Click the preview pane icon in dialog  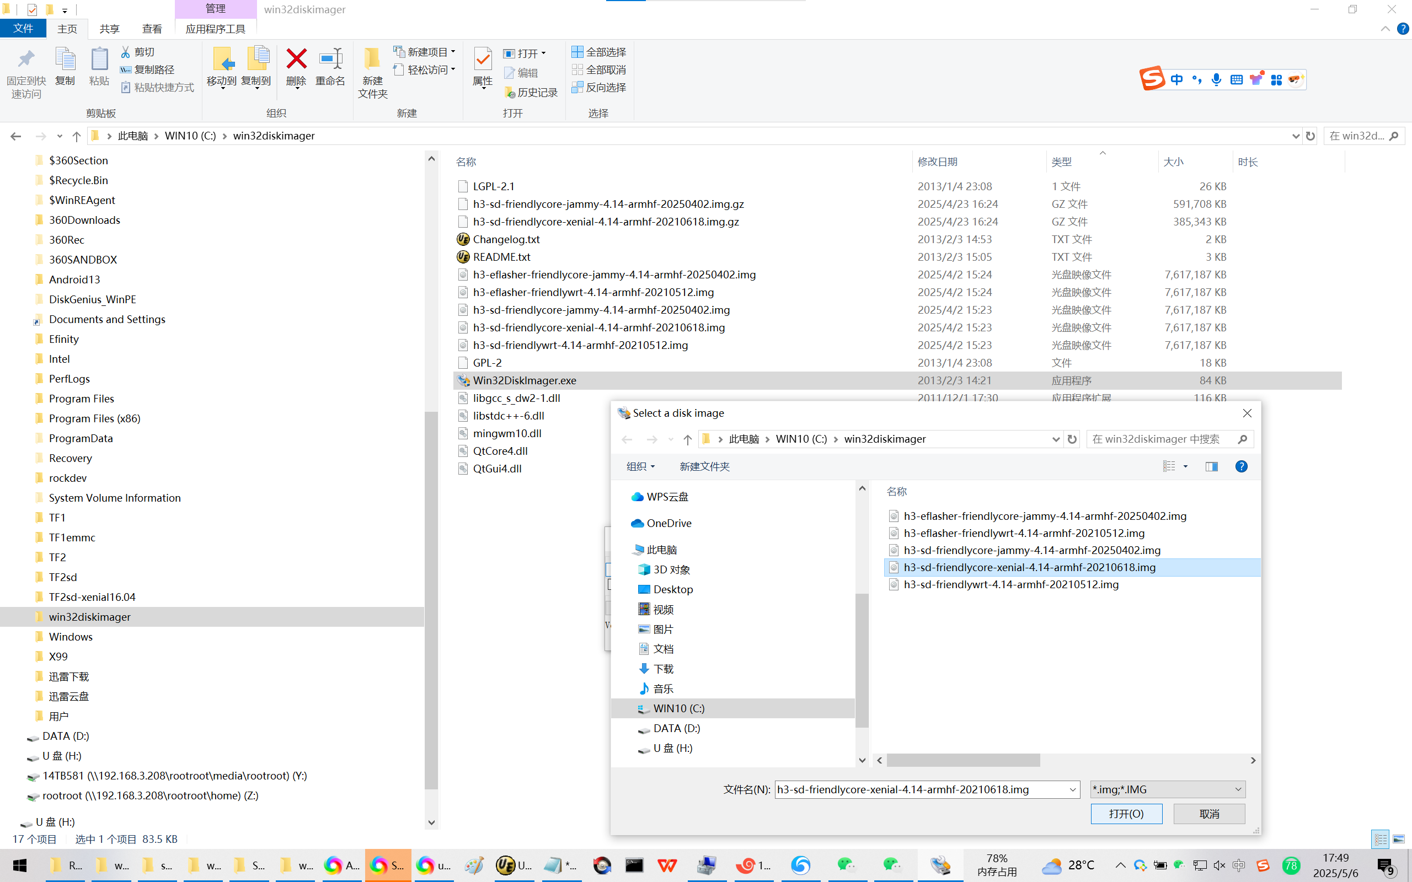(x=1211, y=466)
